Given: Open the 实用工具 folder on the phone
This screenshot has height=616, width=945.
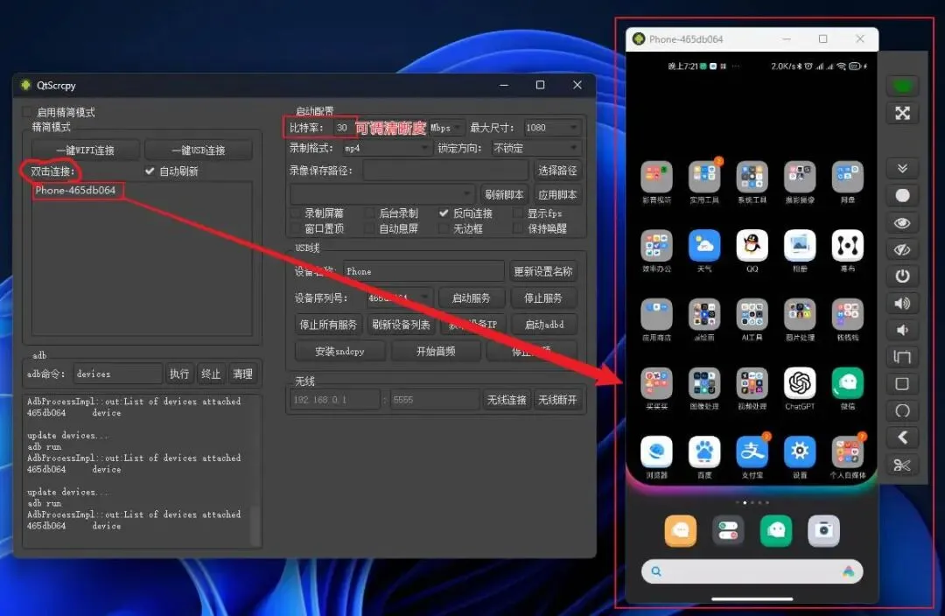Looking at the screenshot, I should [703, 177].
